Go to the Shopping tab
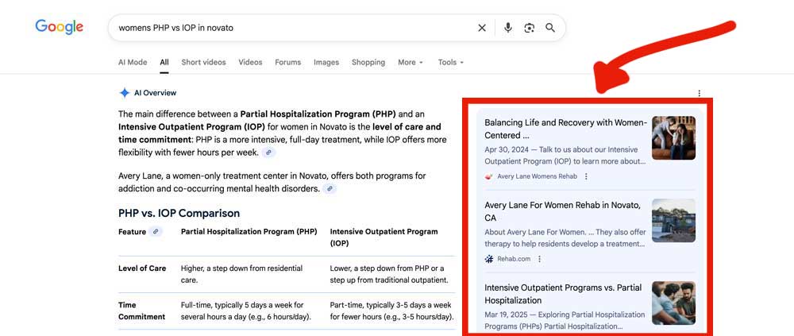The image size is (794, 336). (x=368, y=63)
